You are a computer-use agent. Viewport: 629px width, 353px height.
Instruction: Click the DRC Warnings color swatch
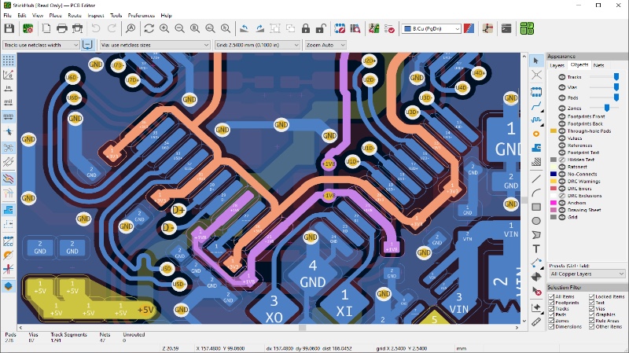tap(554, 181)
